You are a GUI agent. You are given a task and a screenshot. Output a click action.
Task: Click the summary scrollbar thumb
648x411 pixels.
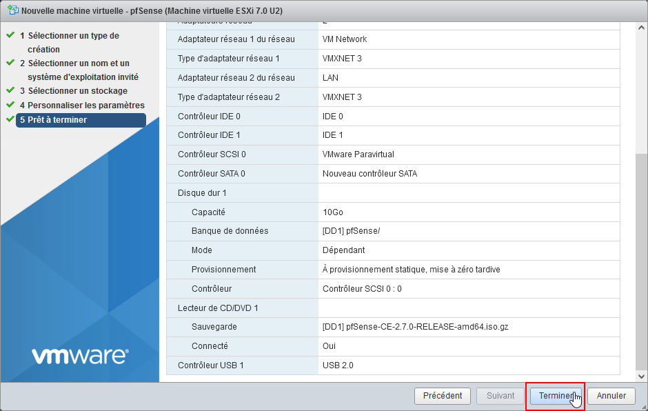point(641,262)
